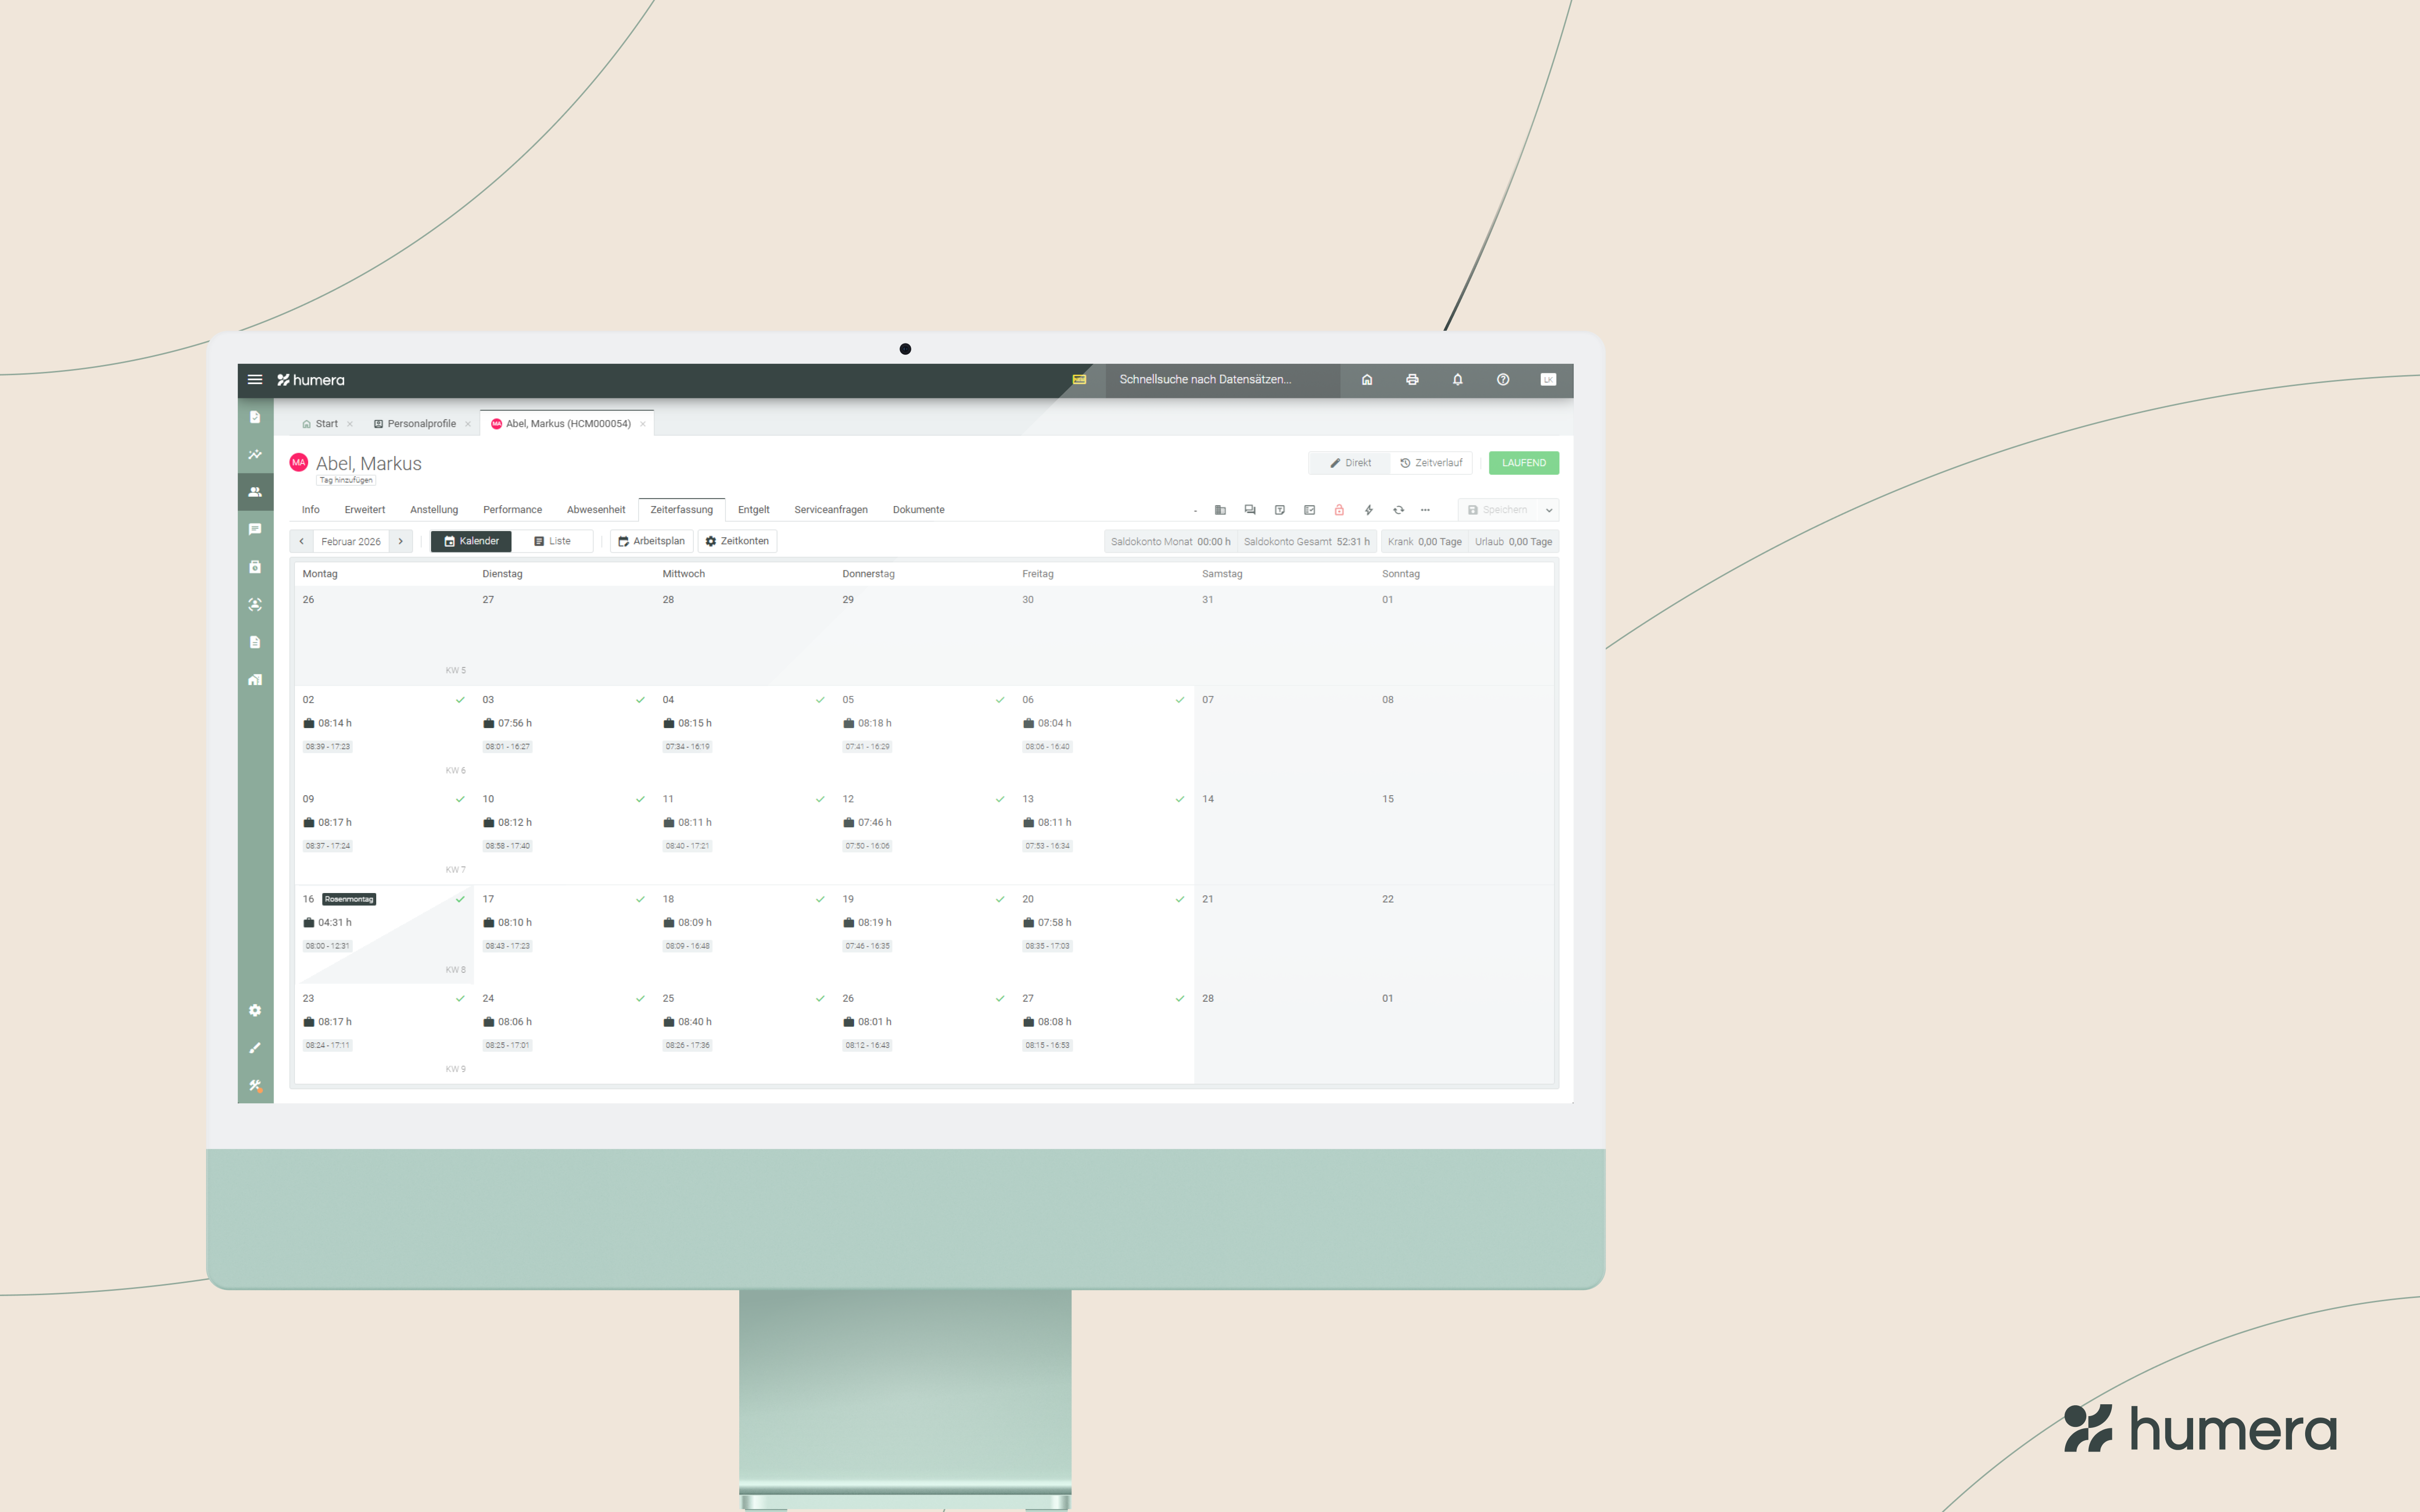Click the printer icon in header
2420x1512 pixels.
pos(1412,380)
